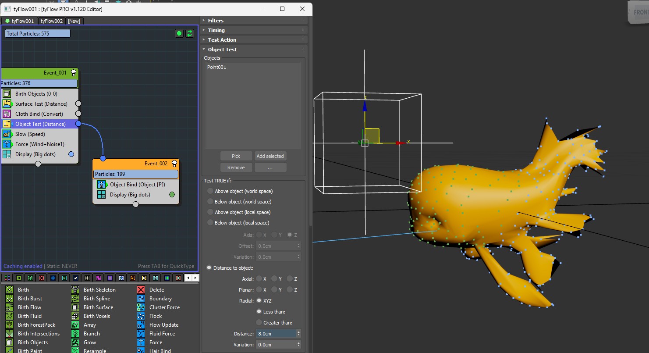This screenshot has height=353, width=649.
Task: Click the Force (Wind+Noise1) operator icon
Action: [7, 144]
